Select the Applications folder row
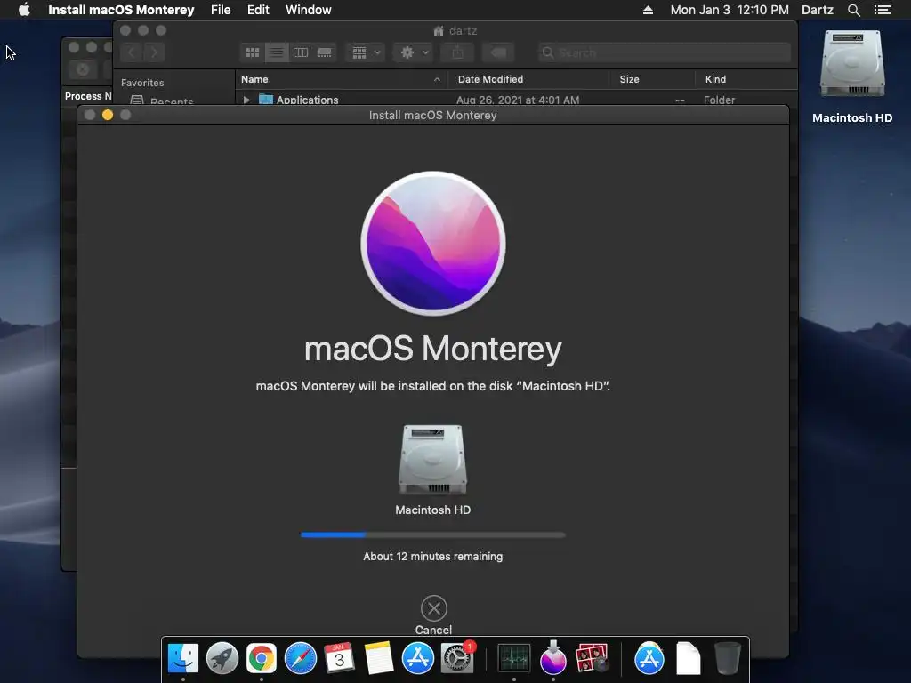Image resolution: width=911 pixels, height=683 pixels. [x=516, y=100]
